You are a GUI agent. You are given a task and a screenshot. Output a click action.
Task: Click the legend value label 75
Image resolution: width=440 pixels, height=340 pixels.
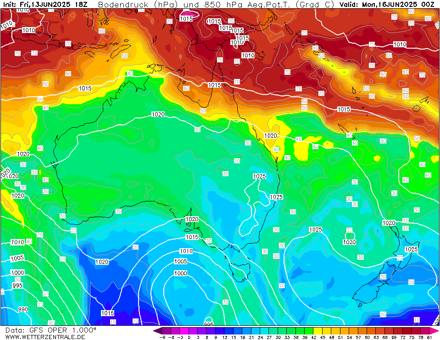[412, 337]
